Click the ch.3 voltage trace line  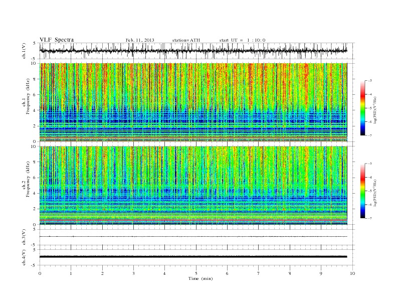coord(193,237)
